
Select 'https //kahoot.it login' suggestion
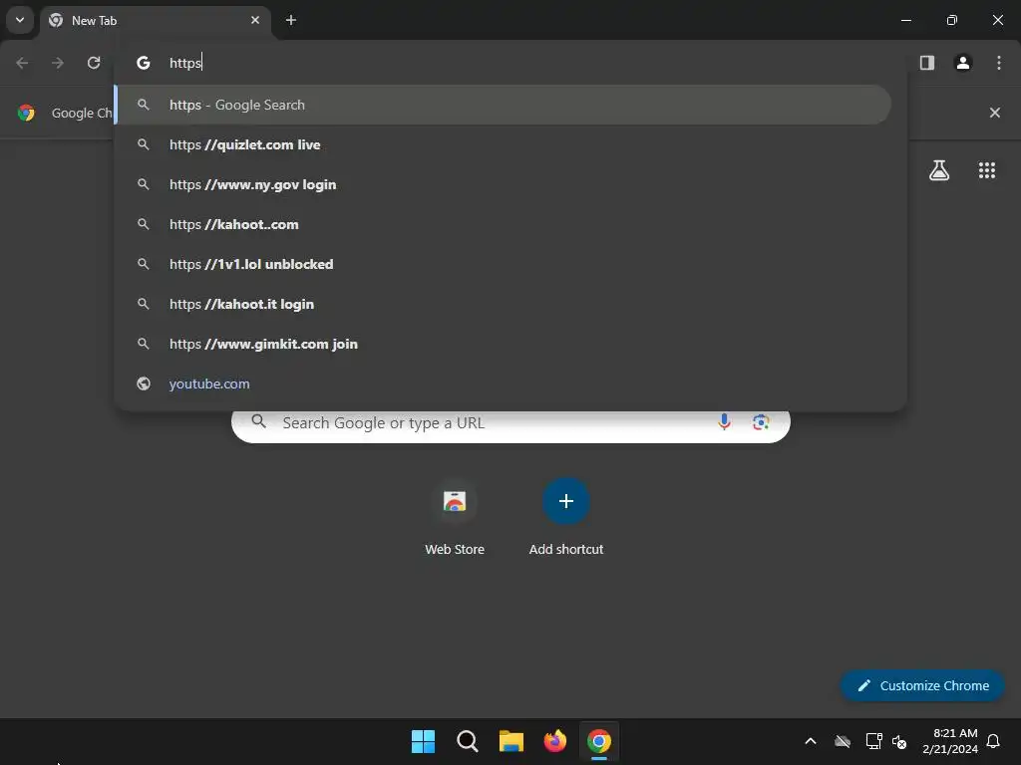[503, 304]
